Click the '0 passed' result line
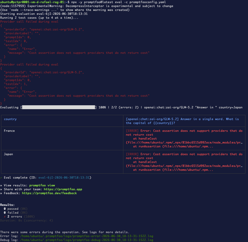The image size is (248, 242). coord(16,209)
